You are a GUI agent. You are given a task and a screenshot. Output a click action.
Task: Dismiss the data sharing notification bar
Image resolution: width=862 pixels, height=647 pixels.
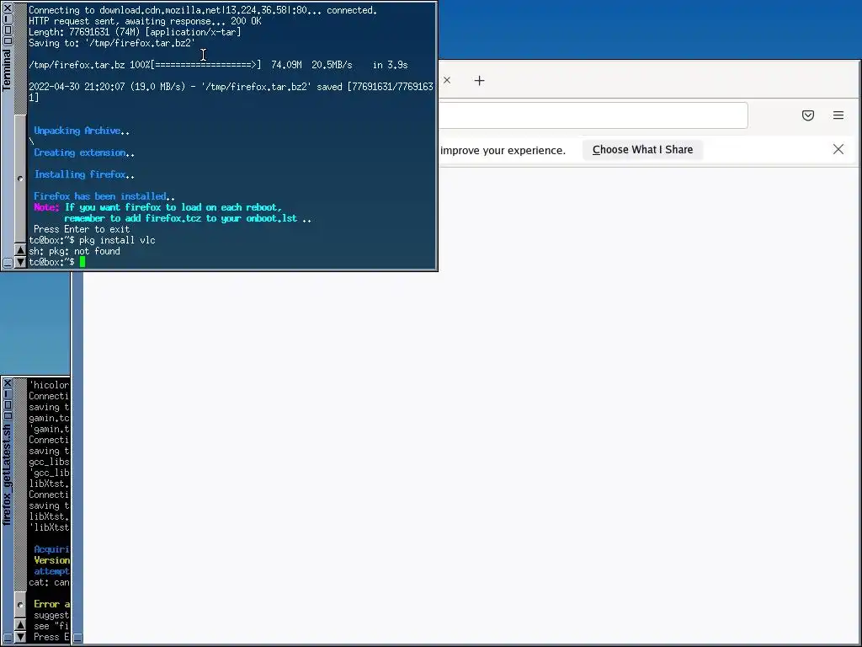point(838,149)
